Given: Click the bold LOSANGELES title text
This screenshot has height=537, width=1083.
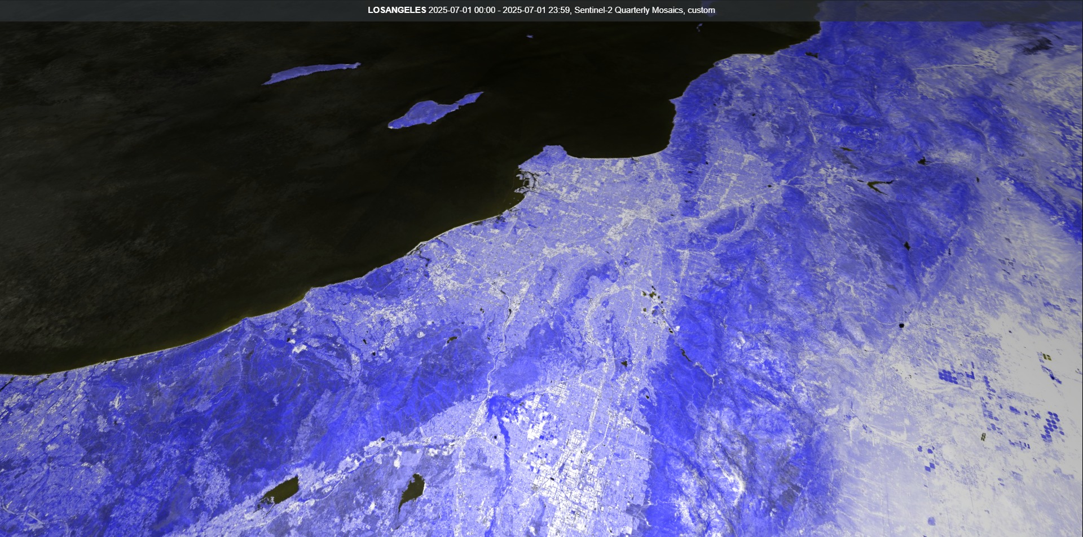Looking at the screenshot, I should 397,10.
